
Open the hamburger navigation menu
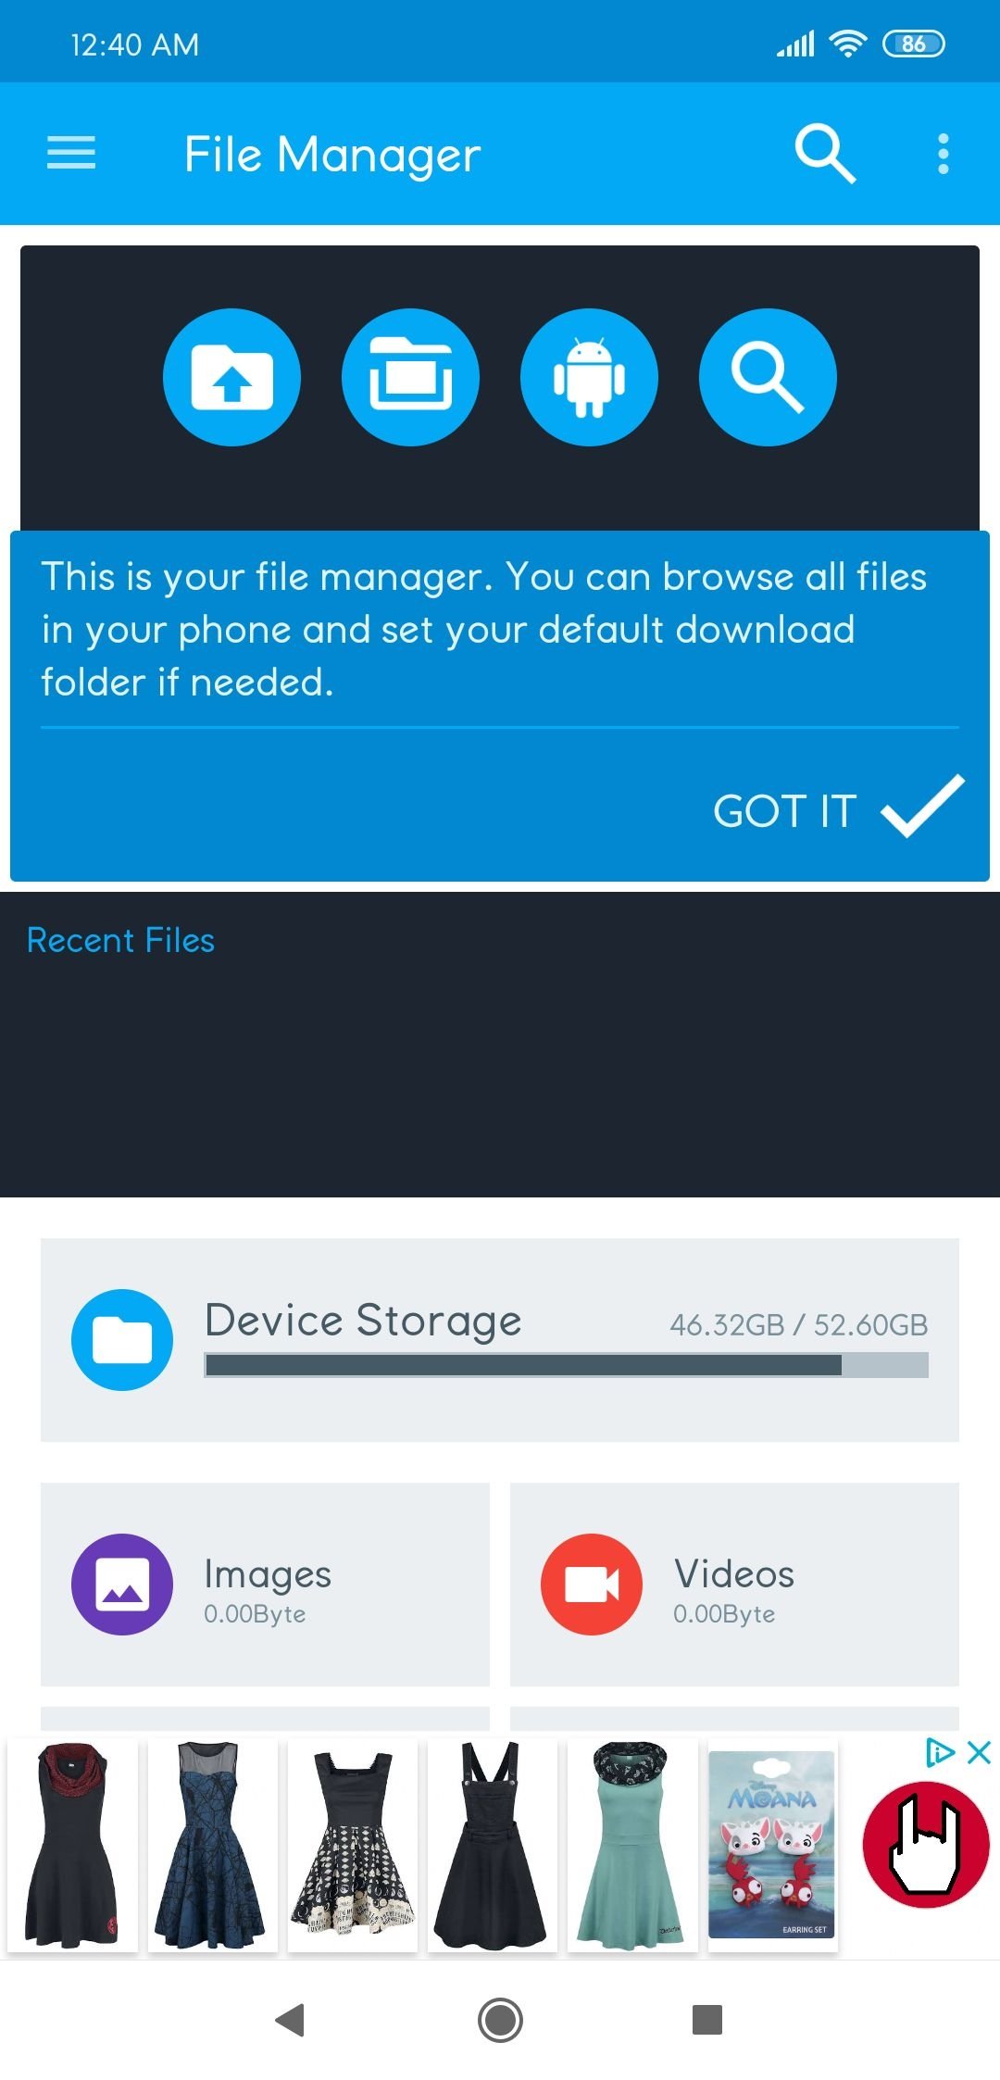[x=71, y=153]
